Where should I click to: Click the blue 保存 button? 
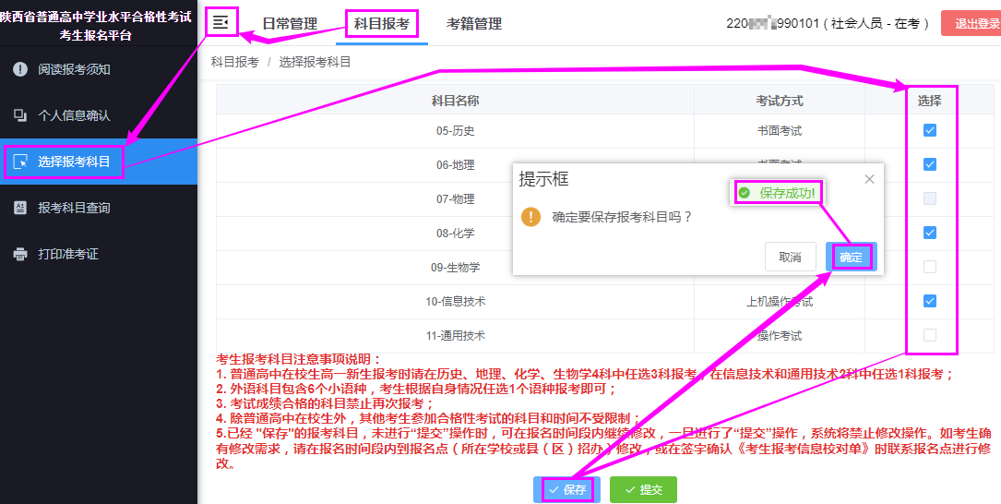(x=566, y=489)
